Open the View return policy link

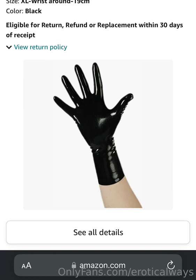(40, 47)
